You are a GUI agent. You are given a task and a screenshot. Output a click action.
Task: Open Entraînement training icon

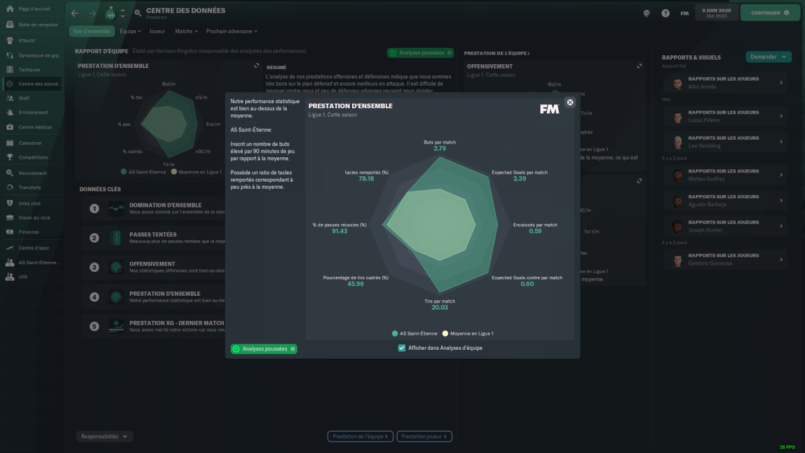(x=10, y=113)
